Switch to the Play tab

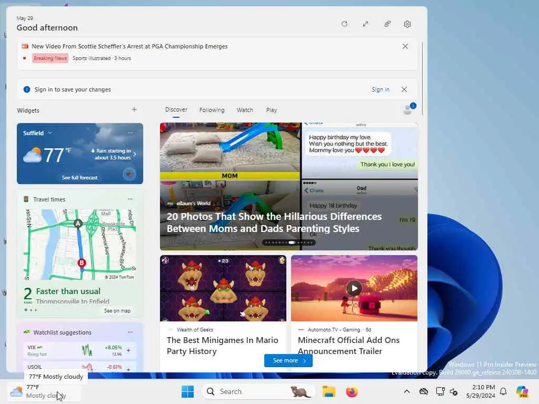point(271,110)
